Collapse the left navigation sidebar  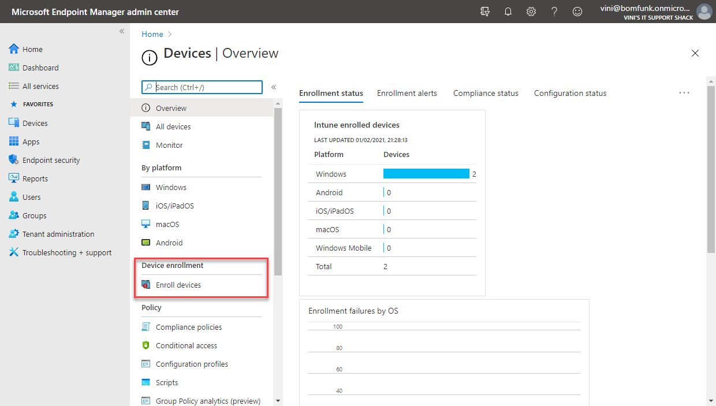click(x=122, y=31)
